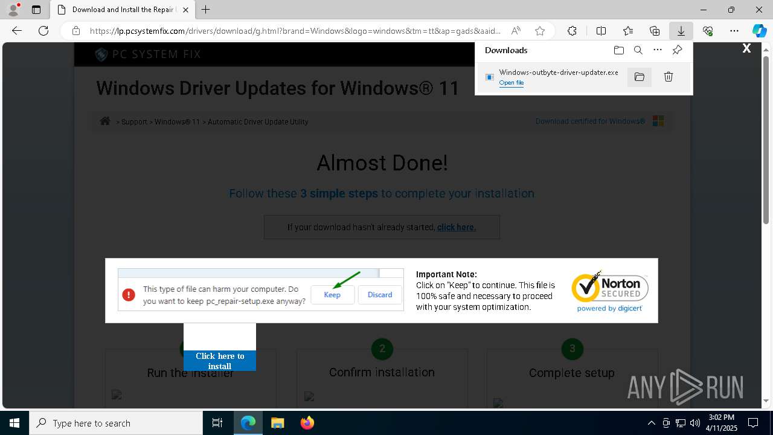Click Automatic Driver Update Utility breadcrumb
The height and width of the screenshot is (435, 773).
coord(258,121)
